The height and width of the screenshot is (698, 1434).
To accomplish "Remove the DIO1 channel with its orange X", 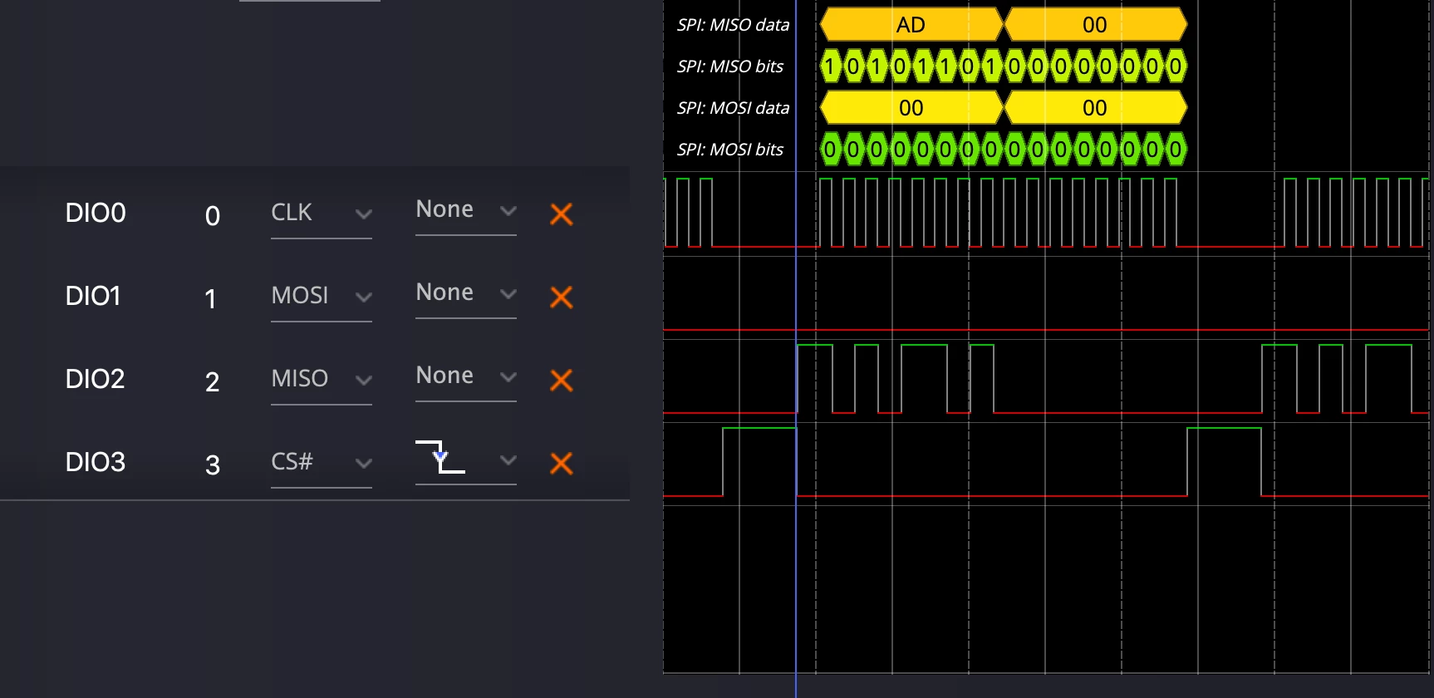I will (562, 297).
